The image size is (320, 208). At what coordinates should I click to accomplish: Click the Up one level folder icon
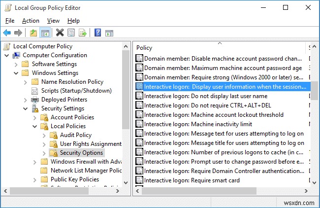[33, 33]
